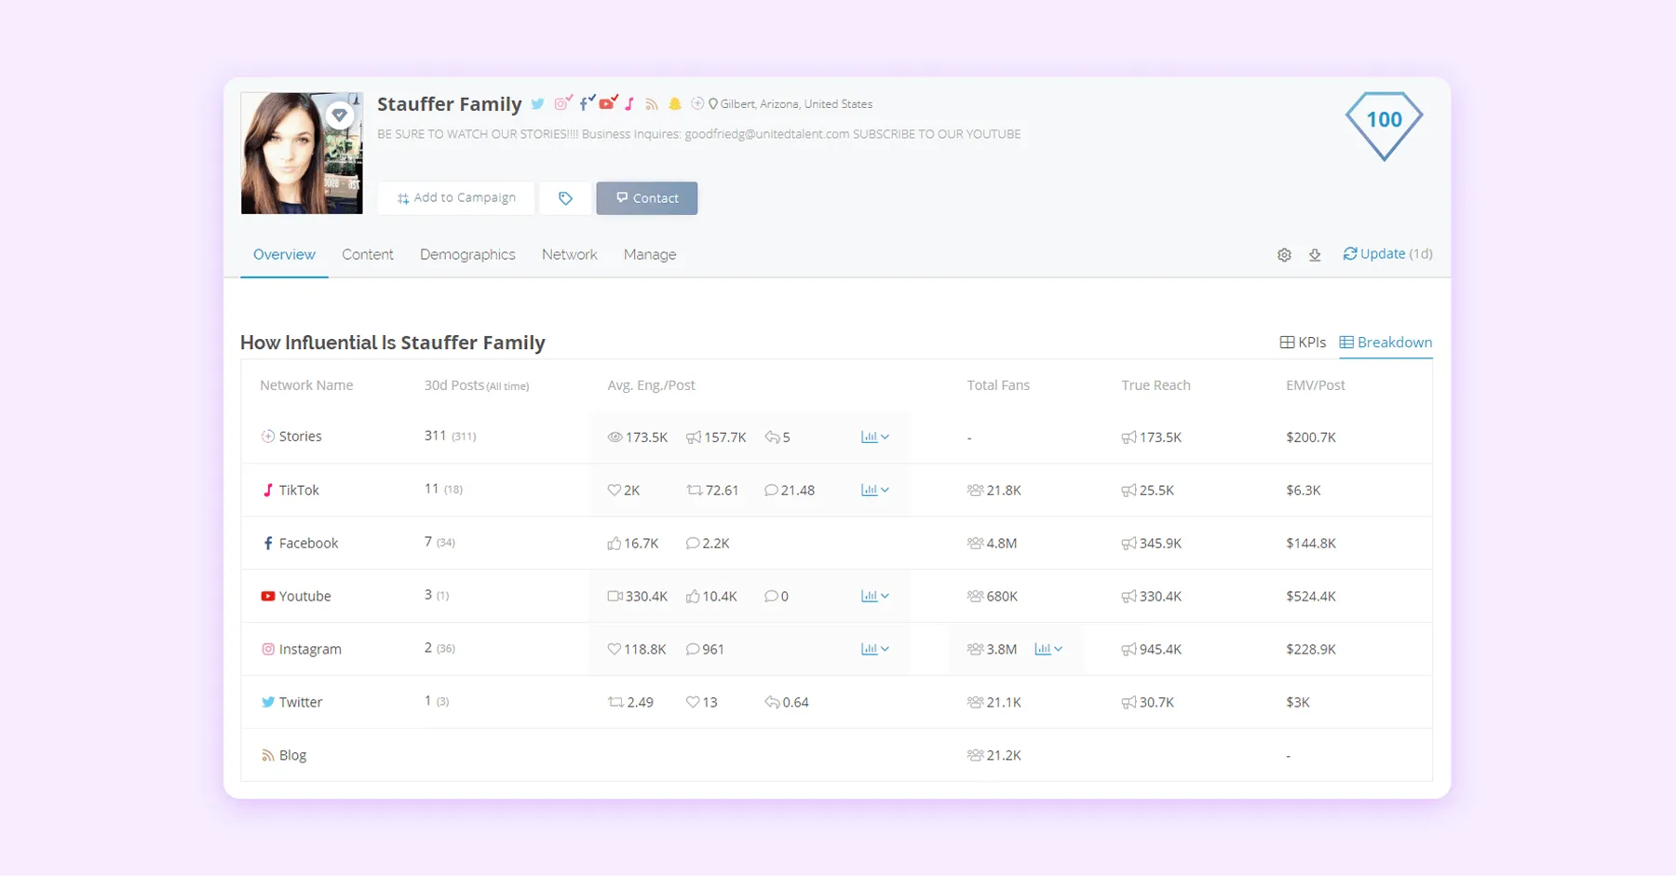Screen dimensions: 1676x876
Task: Click the Add to Campaign button
Action: coord(456,198)
